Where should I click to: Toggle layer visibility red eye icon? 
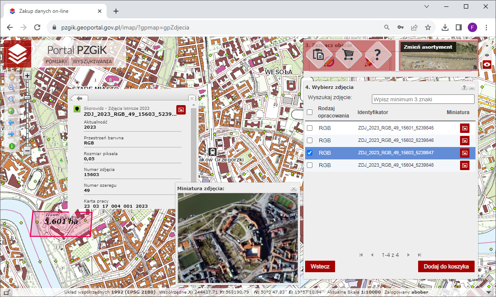tap(487, 65)
